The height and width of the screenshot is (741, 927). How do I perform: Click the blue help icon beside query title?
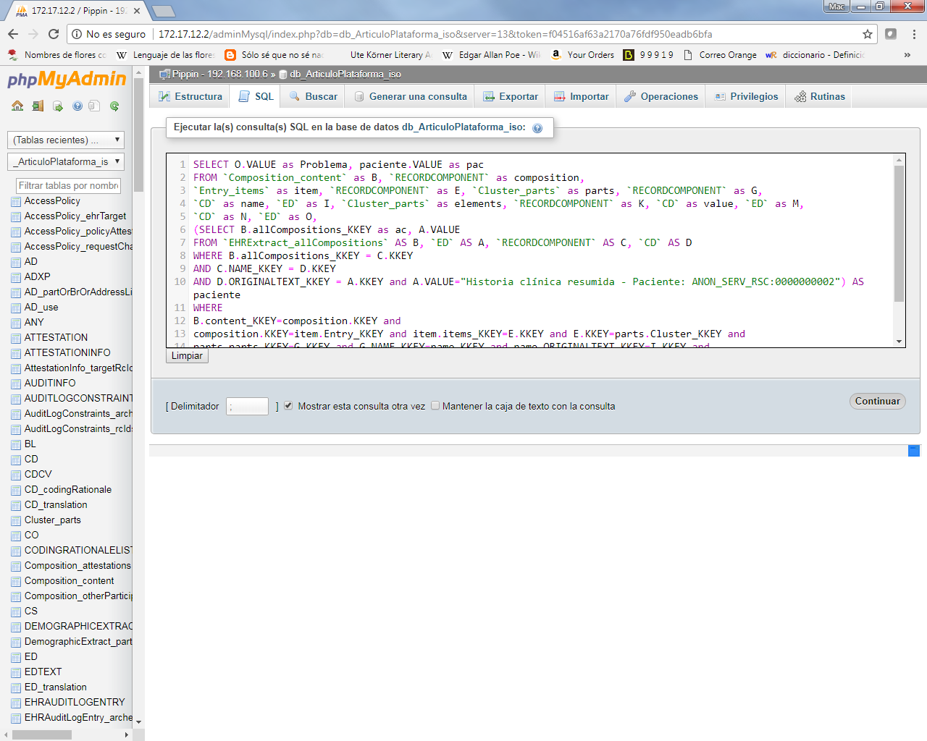pos(537,128)
